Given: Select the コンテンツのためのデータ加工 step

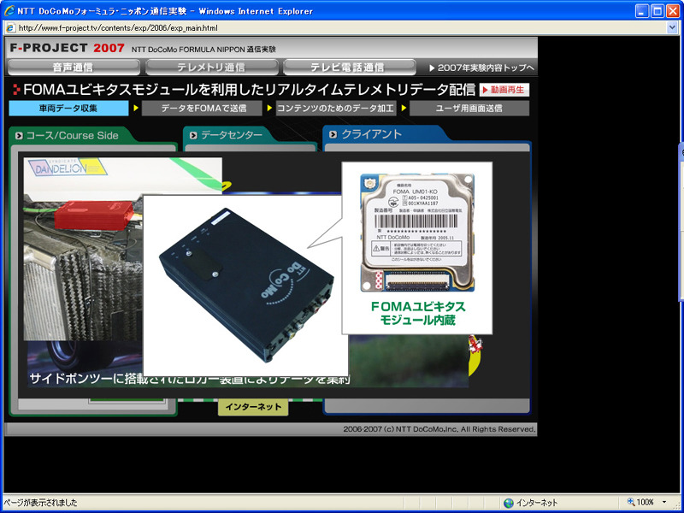Looking at the screenshot, I should pos(336,109).
